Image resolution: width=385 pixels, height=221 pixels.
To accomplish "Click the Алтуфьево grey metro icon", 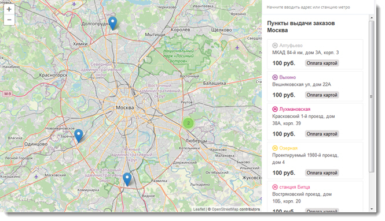I will (275, 46).
